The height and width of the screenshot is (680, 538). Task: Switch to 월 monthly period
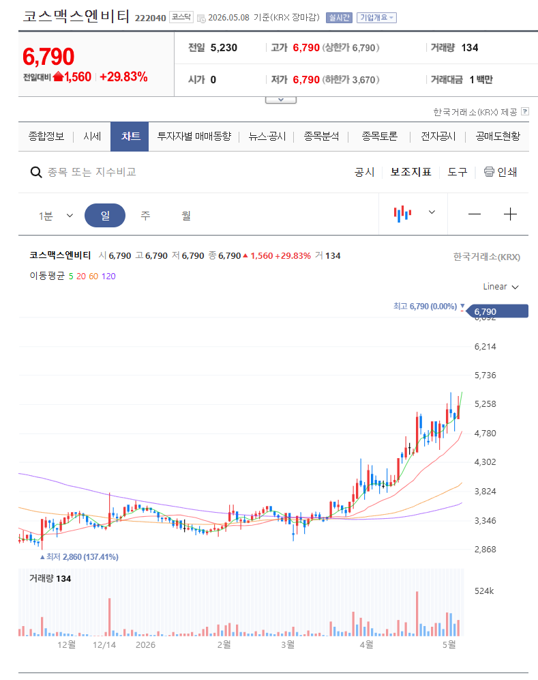186,216
